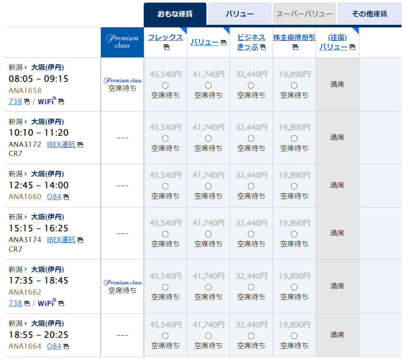
Task: Click flight time 18:55 – 20:25
Action: (x=38, y=335)
